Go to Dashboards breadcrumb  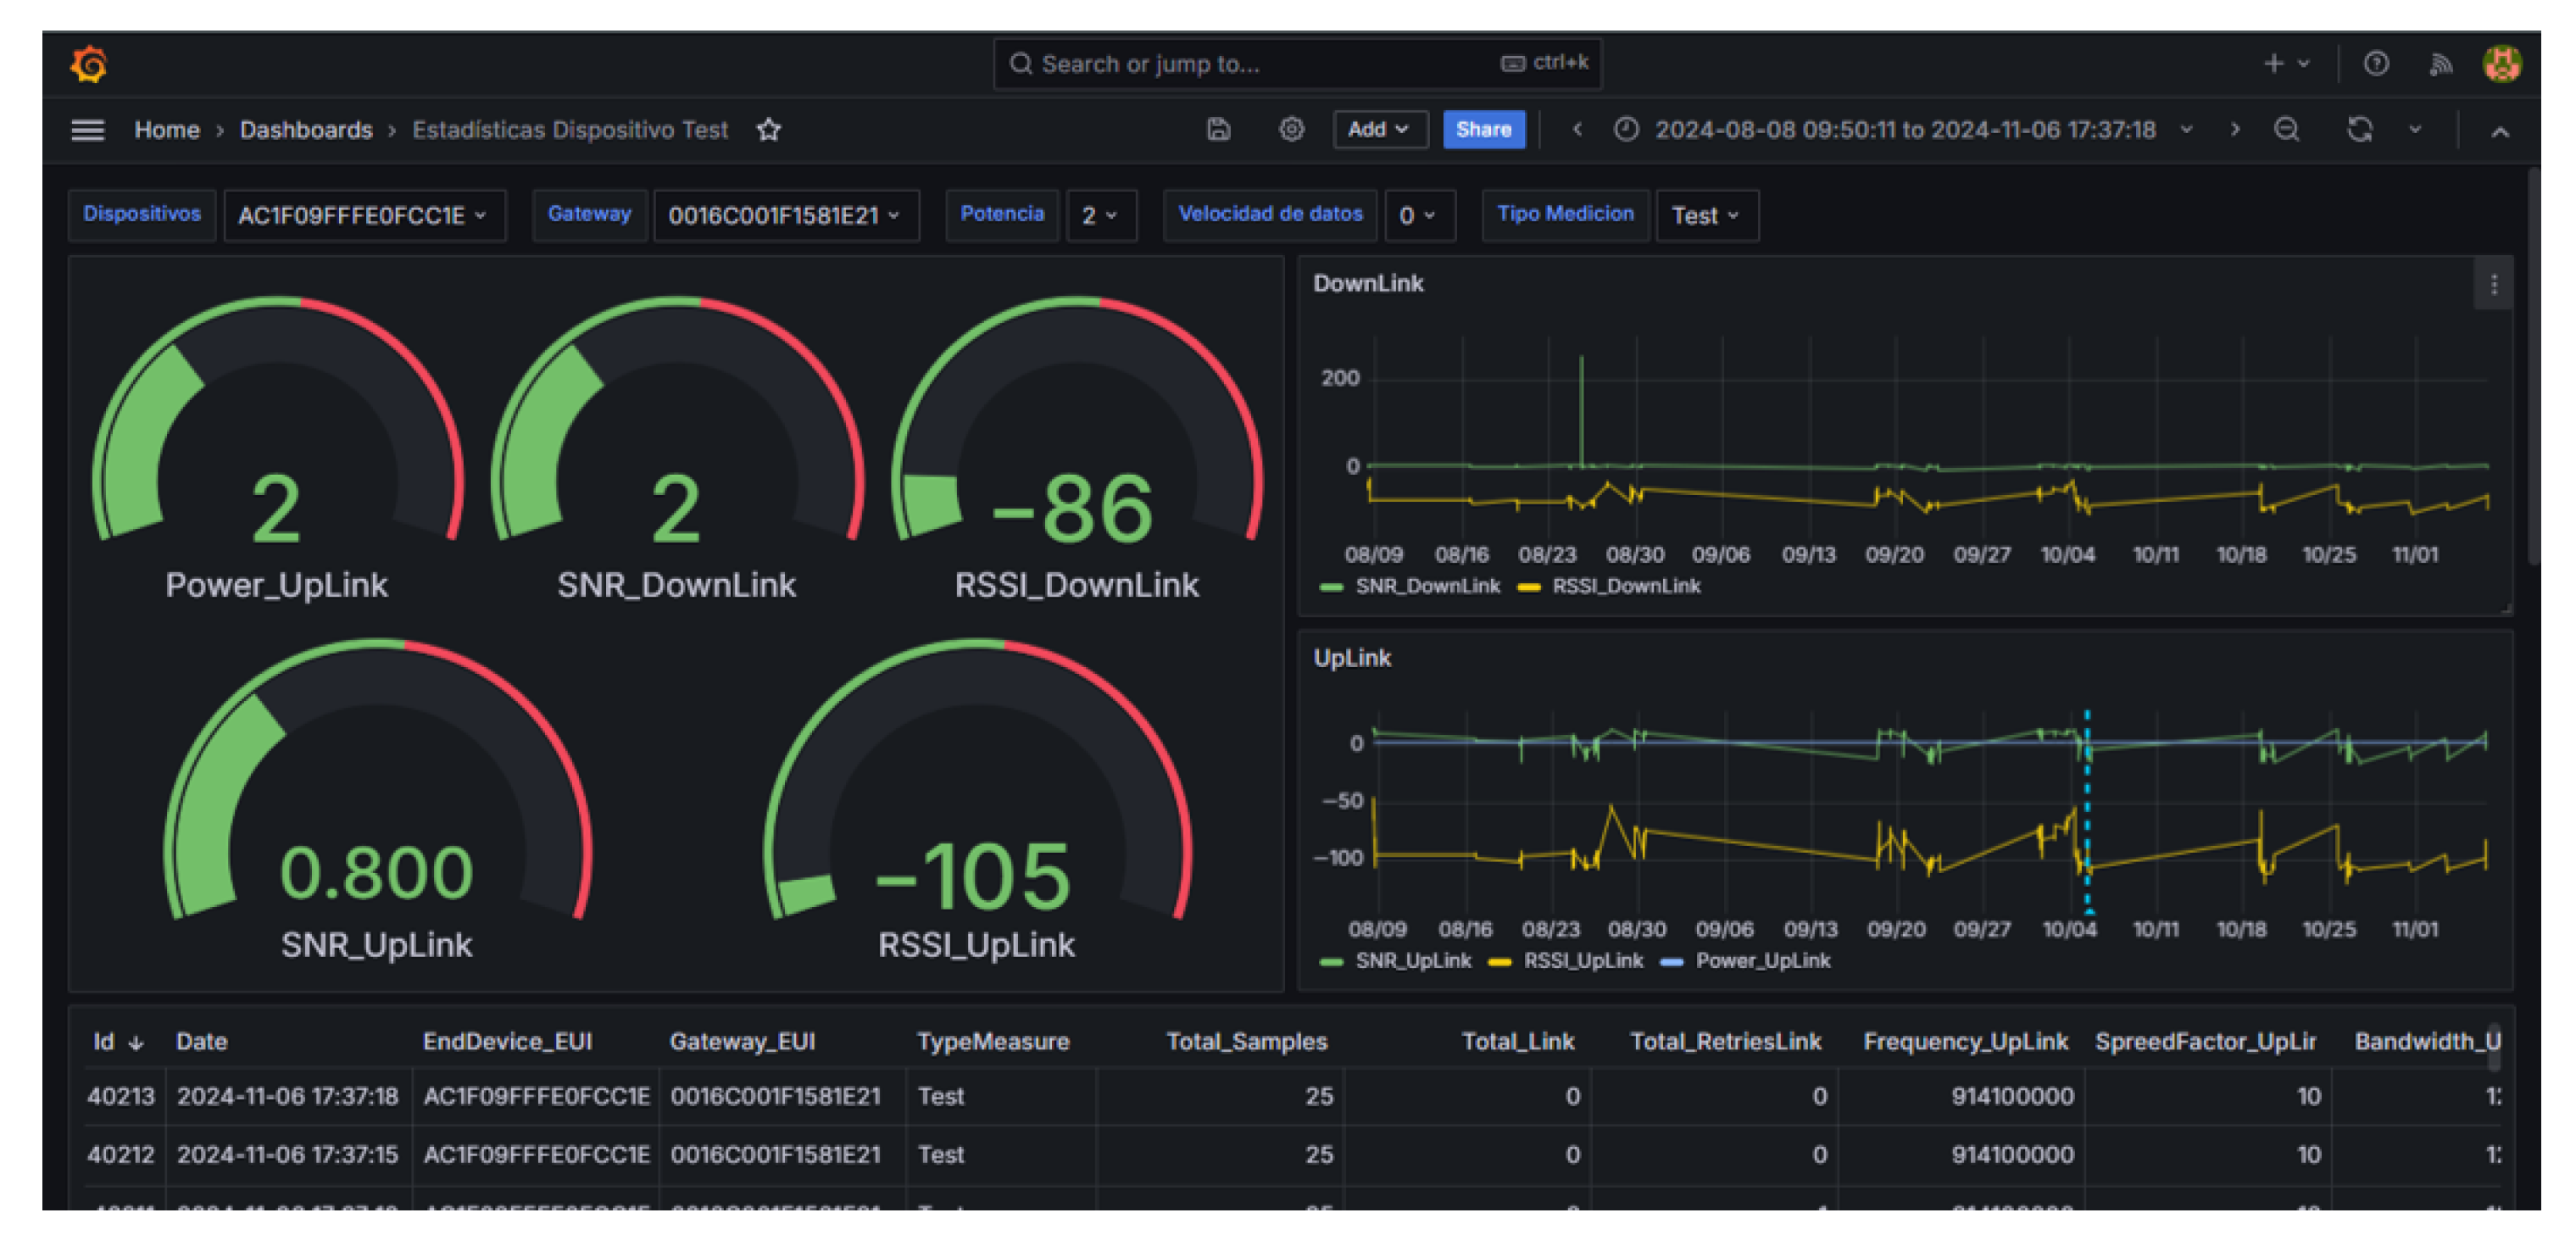tap(306, 130)
